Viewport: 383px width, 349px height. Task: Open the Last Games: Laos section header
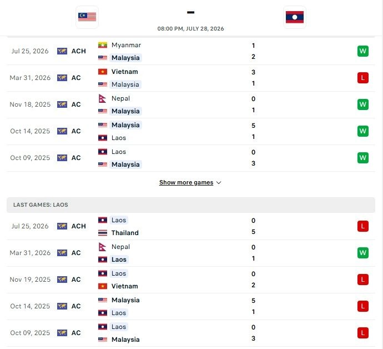(191, 205)
